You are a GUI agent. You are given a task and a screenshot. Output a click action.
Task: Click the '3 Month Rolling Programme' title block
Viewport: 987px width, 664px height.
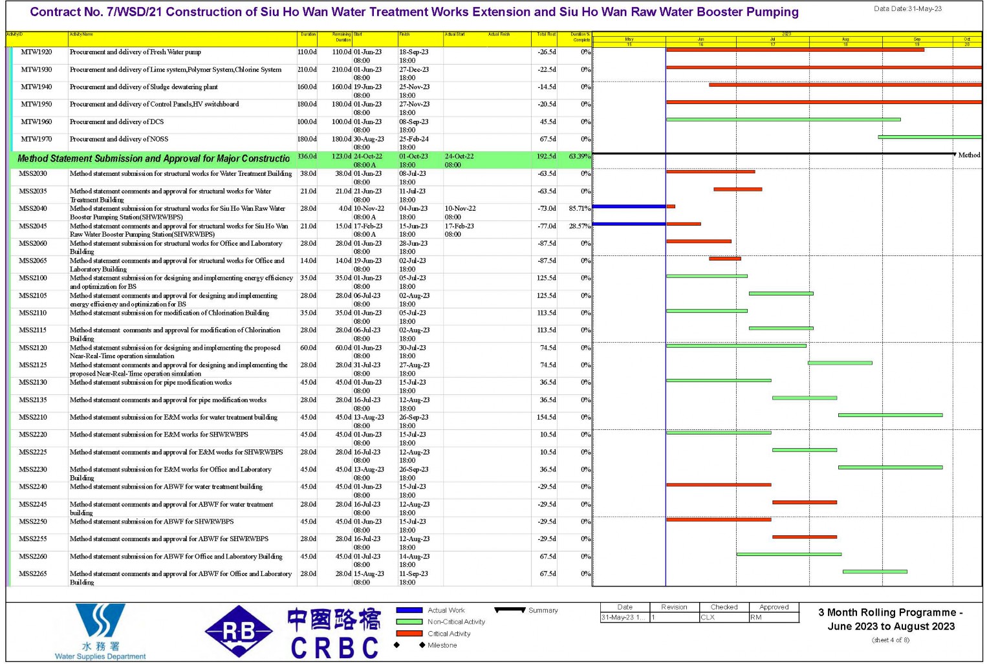click(891, 619)
